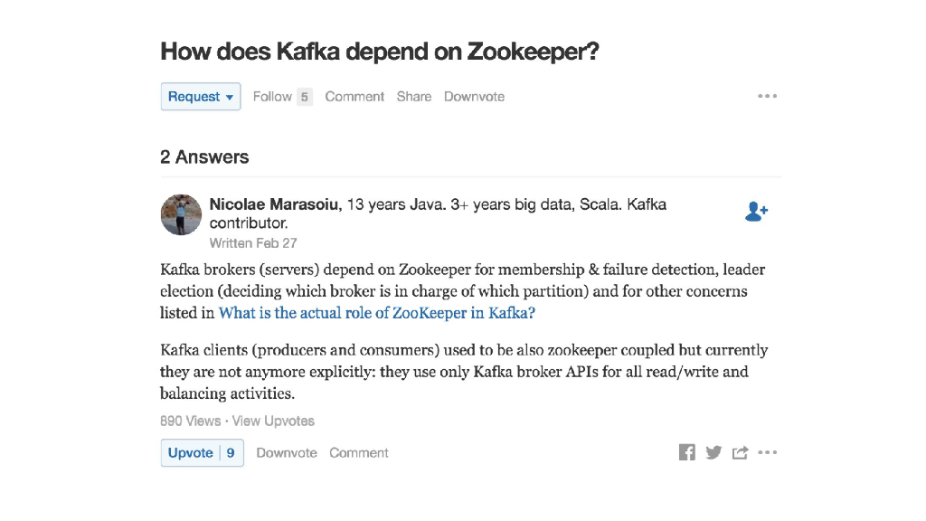Share the answer on Facebook
Screen dimensions: 926x521
[687, 452]
